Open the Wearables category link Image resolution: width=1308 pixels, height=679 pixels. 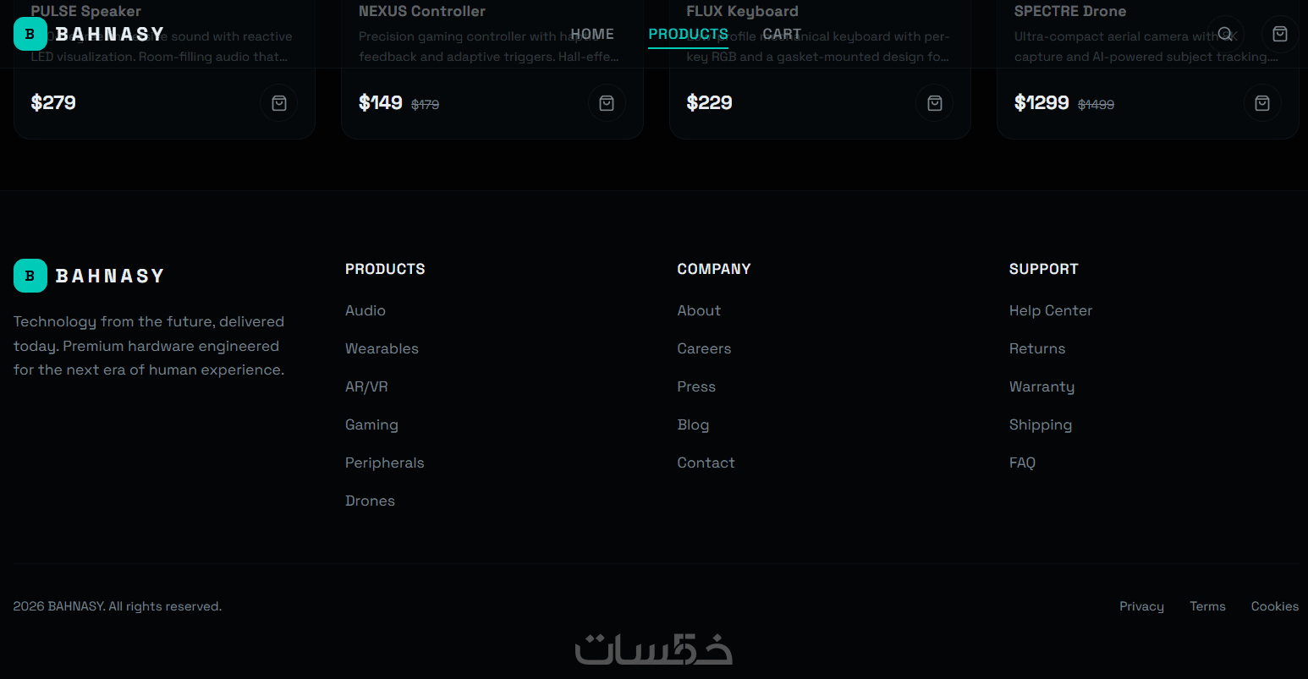point(382,348)
